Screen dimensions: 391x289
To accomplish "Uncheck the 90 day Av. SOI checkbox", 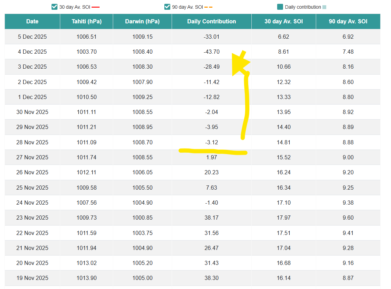I will [167, 7].
